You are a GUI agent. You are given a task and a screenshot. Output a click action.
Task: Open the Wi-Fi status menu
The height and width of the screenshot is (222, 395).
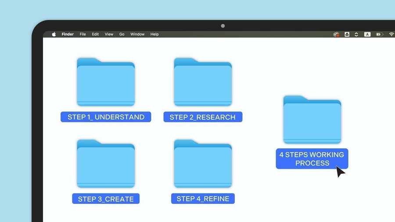(391, 34)
